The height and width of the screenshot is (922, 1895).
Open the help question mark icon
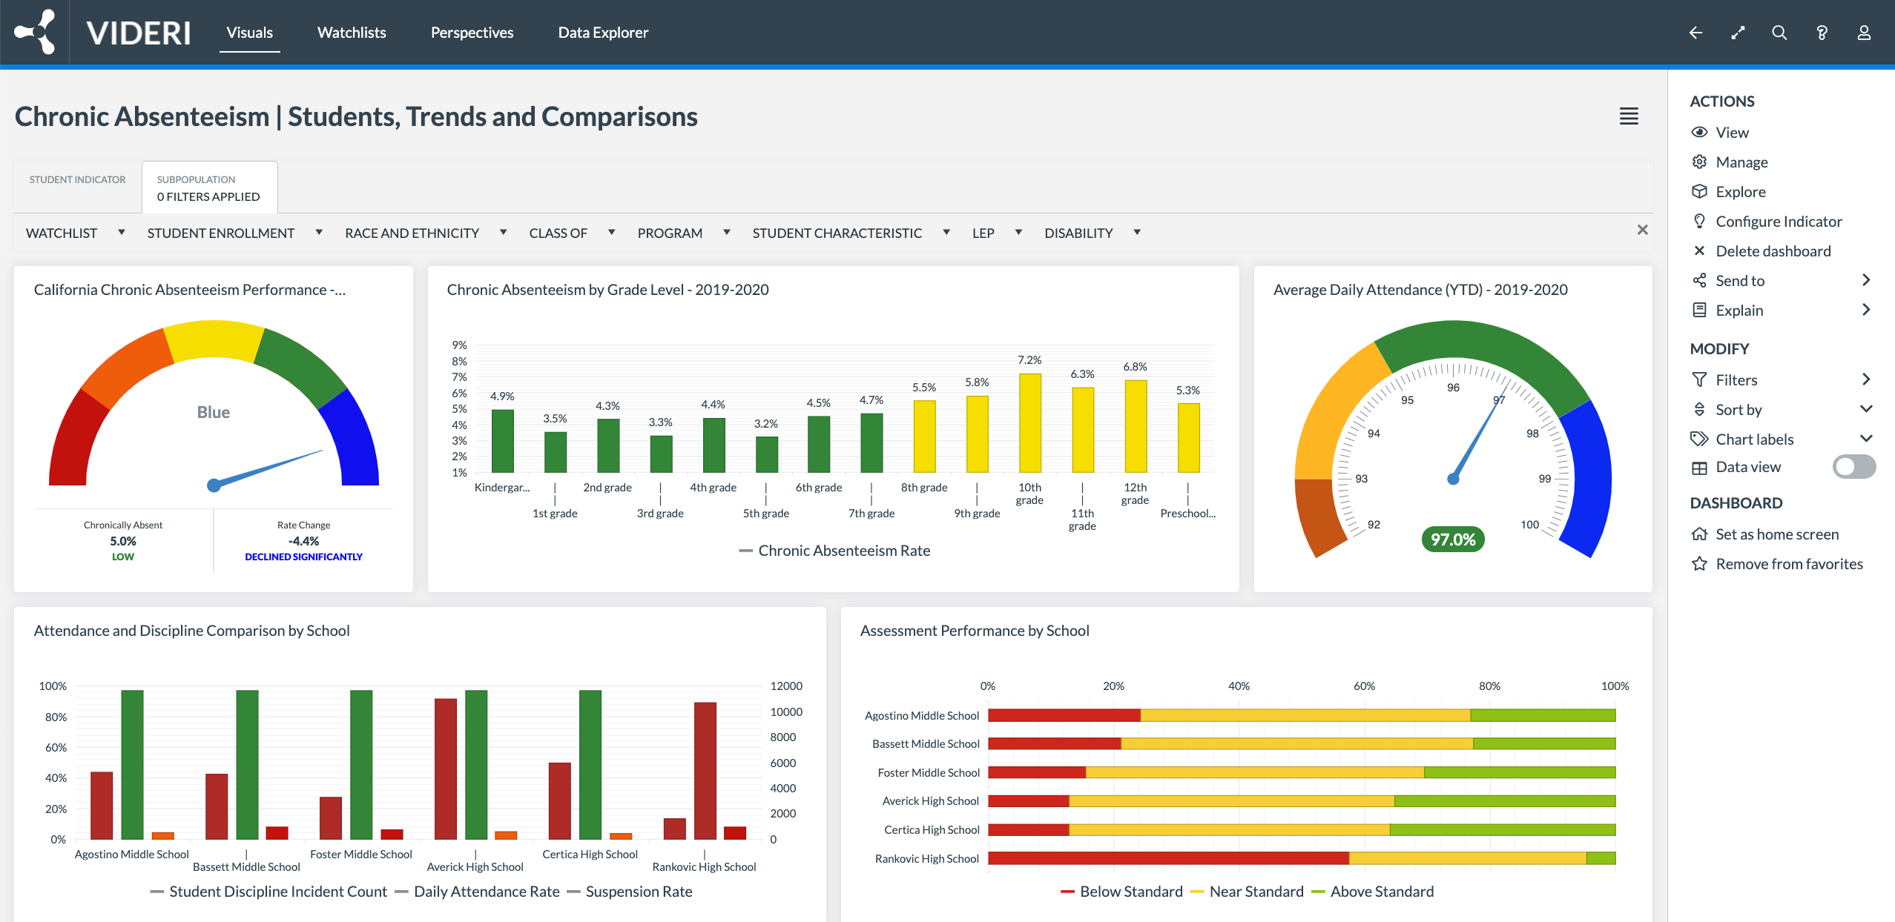[1821, 33]
